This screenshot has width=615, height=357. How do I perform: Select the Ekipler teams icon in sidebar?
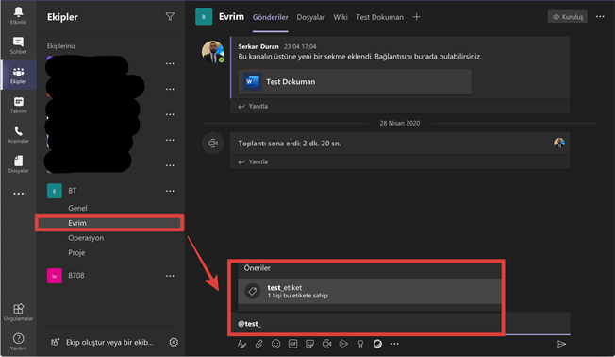click(19, 75)
